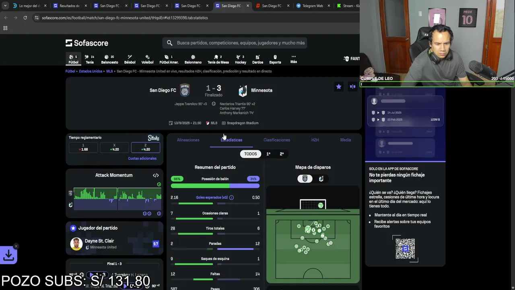
Task: Click Posesión de balón progress bar
Action: [x=215, y=186]
